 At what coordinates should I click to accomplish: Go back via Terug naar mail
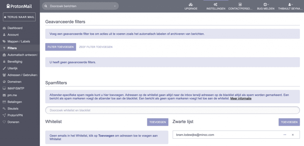pos(19,17)
